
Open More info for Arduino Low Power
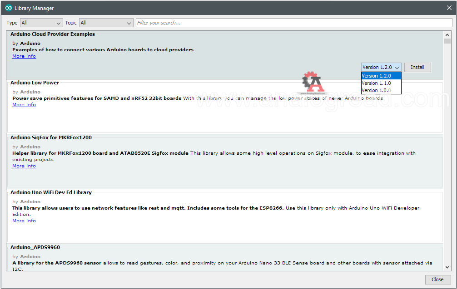[x=24, y=105]
